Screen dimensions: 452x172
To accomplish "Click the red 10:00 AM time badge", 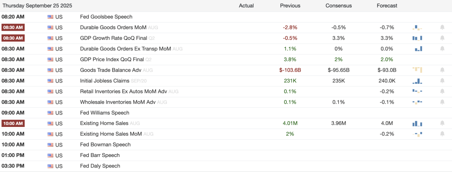I will [13, 123].
